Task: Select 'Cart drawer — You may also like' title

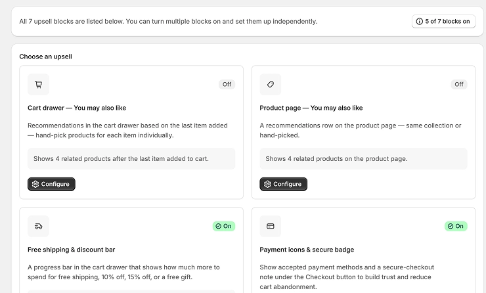Action: 77,108
